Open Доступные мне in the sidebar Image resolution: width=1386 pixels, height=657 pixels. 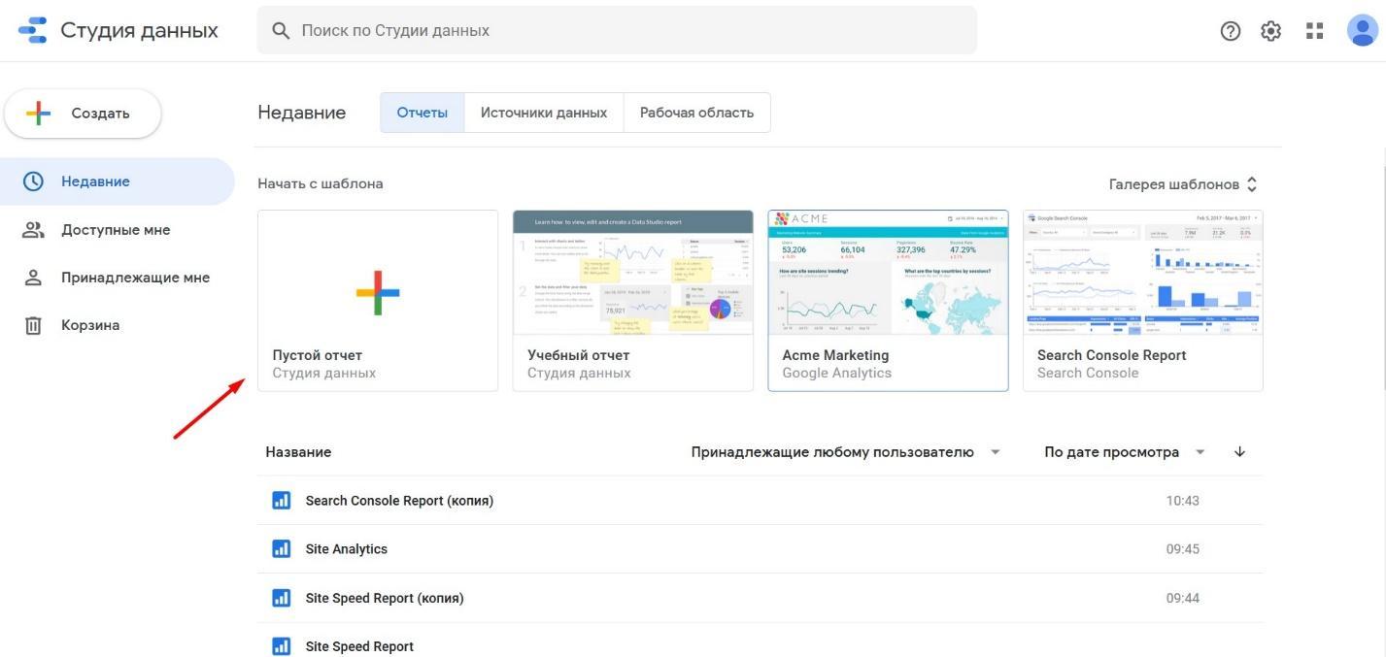(116, 230)
